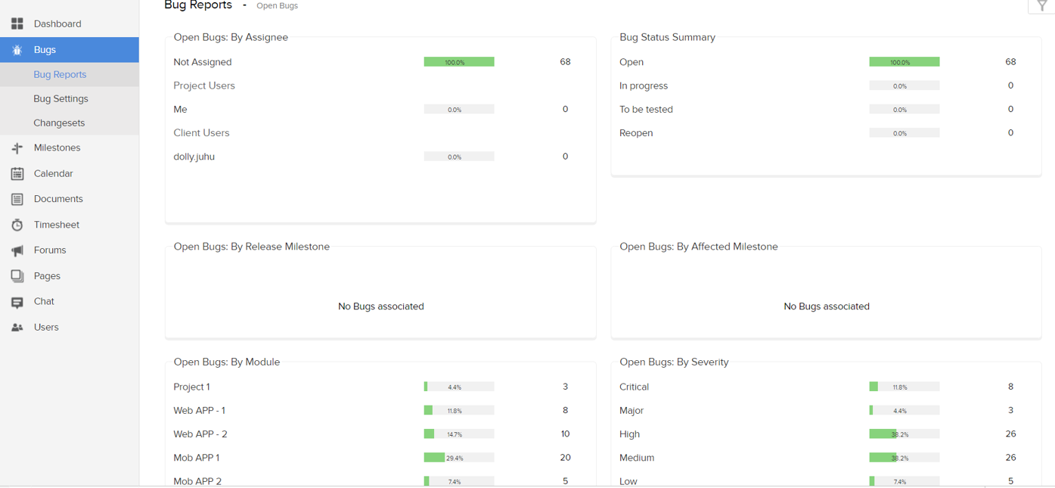Viewport: 1055px width, 488px height.
Task: Click the Dashboard grid icon
Action: tap(17, 24)
